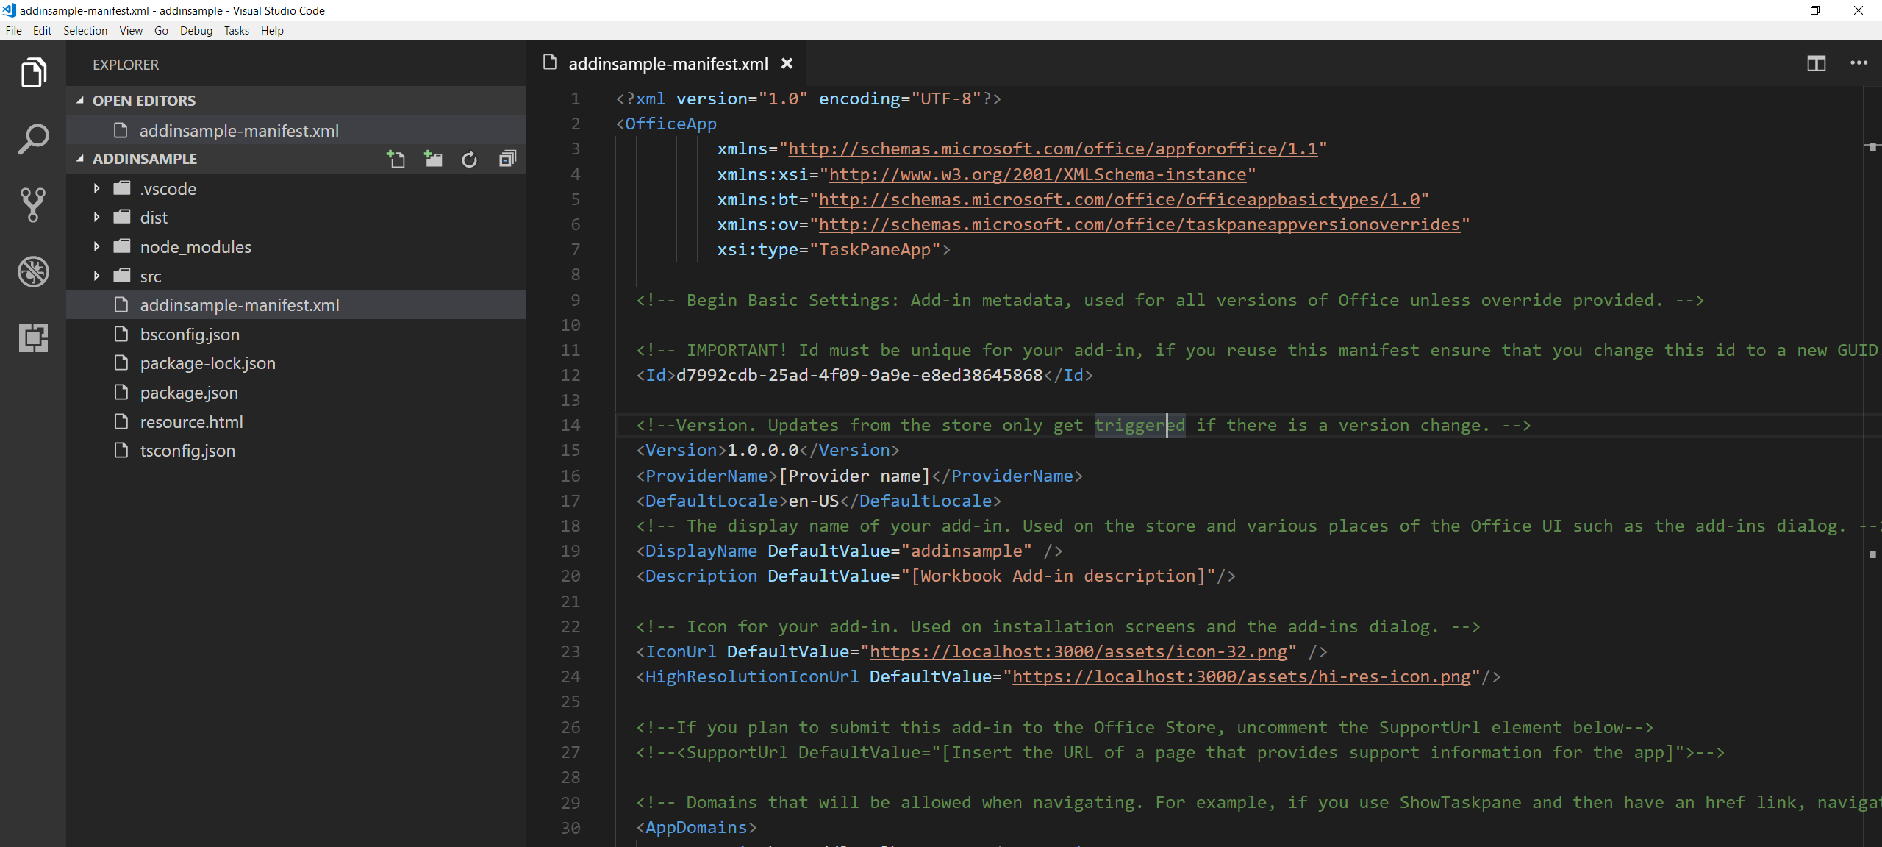Open the Debug view icon
Screen dimensions: 1882x847
pyautogui.click(x=33, y=271)
